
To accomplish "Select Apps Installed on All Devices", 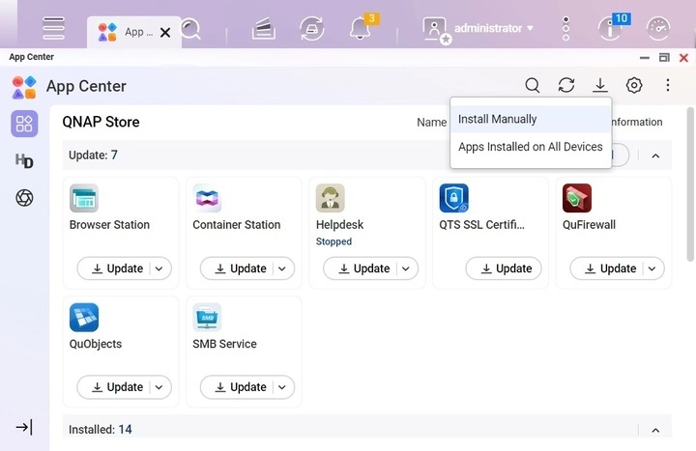I will point(531,147).
